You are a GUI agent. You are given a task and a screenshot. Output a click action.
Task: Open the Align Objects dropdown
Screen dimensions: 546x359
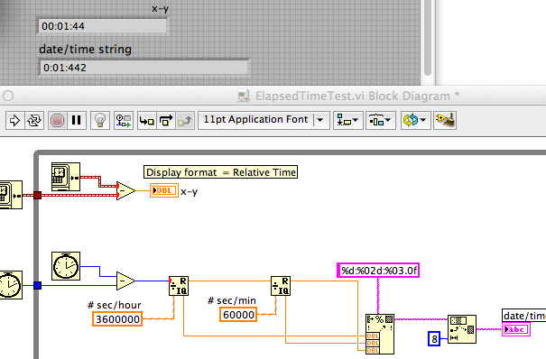point(348,121)
